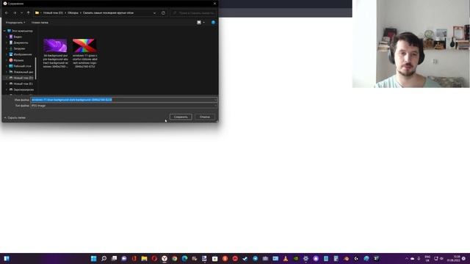This screenshot has height=264, width=470.
Task: Launch Google Chrome from taskbar
Action: coord(175,259)
